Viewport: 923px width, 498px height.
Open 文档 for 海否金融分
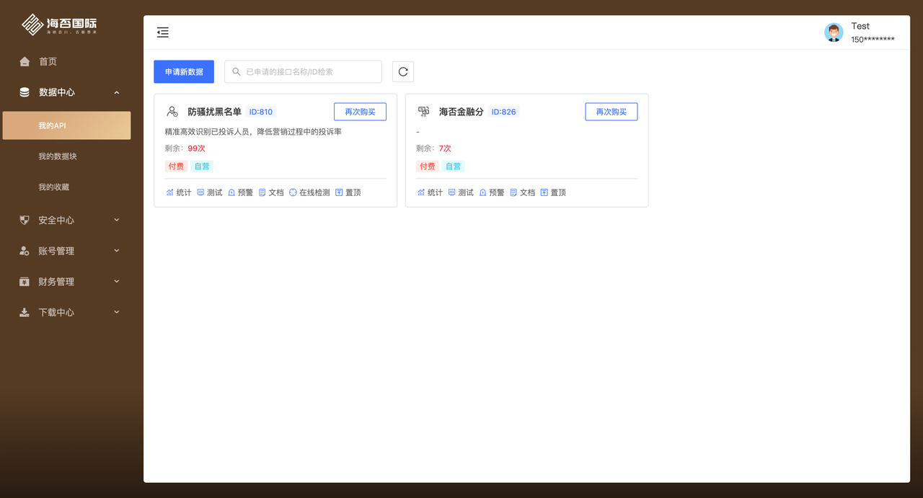point(523,192)
